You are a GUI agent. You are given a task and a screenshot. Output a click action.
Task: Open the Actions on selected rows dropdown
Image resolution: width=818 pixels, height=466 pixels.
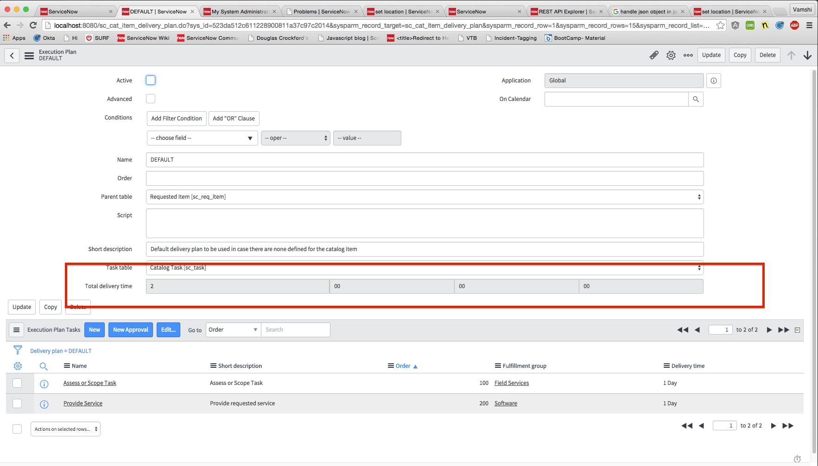(65, 428)
